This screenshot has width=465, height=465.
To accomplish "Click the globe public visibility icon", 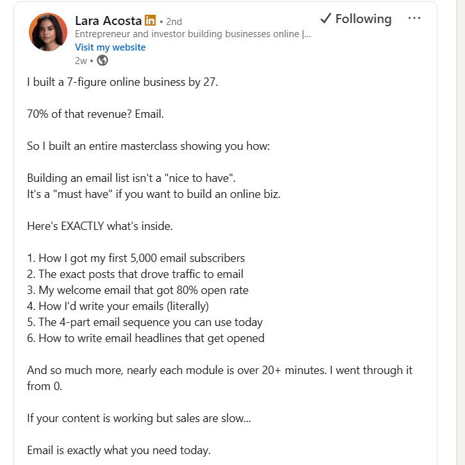I will (102, 61).
